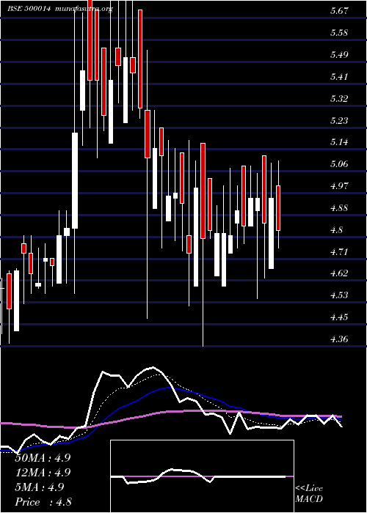Click the 5.32 price axis label

[339, 98]
